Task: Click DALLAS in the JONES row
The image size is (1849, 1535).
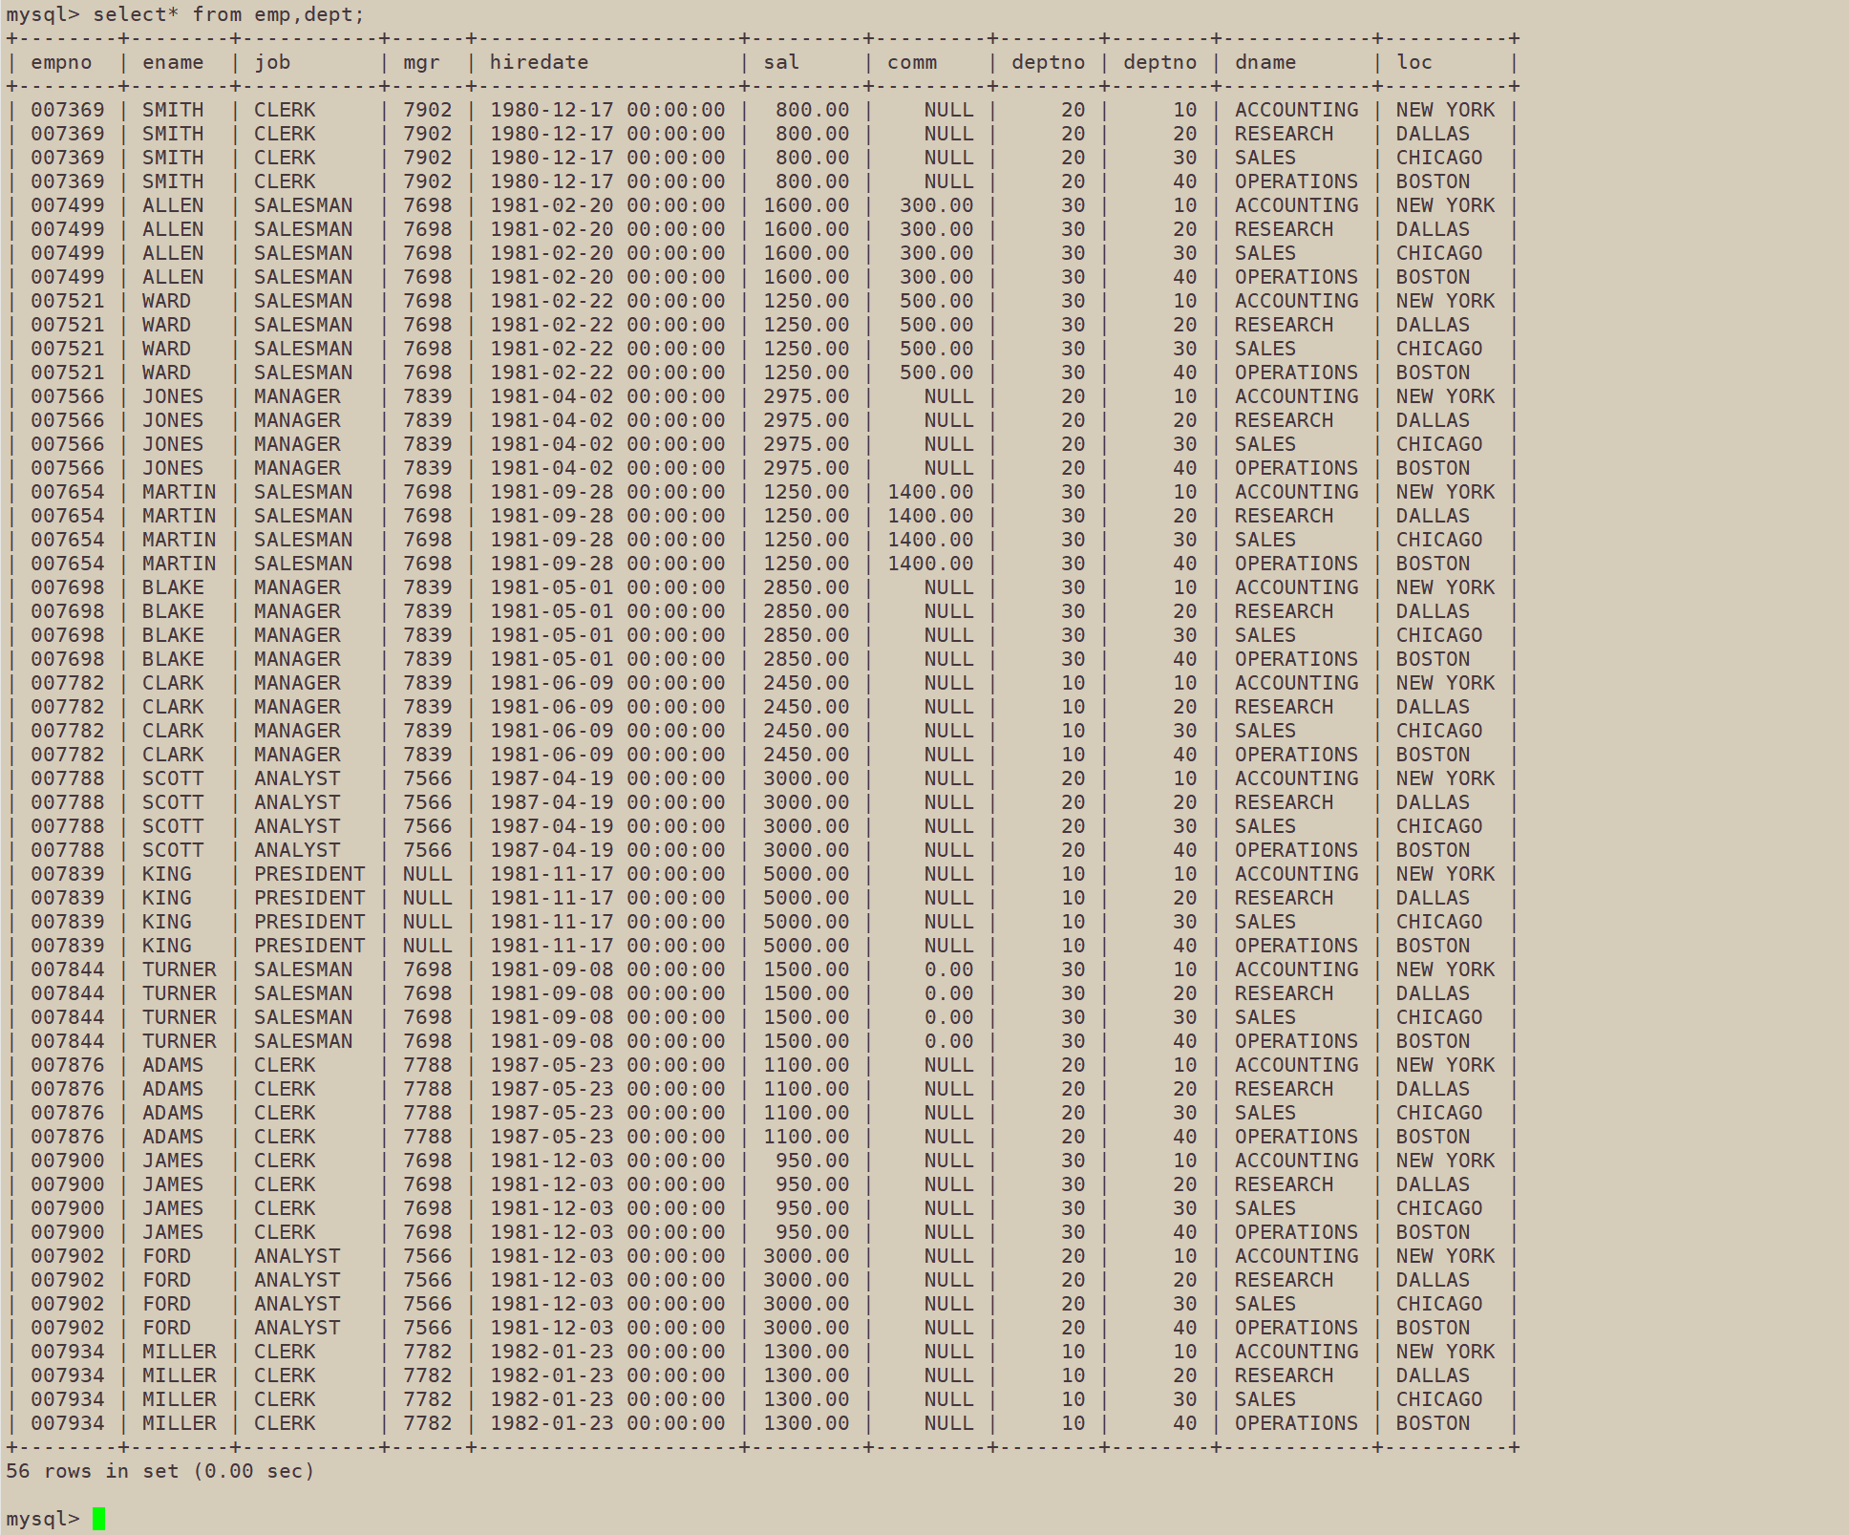Action: (x=1433, y=420)
